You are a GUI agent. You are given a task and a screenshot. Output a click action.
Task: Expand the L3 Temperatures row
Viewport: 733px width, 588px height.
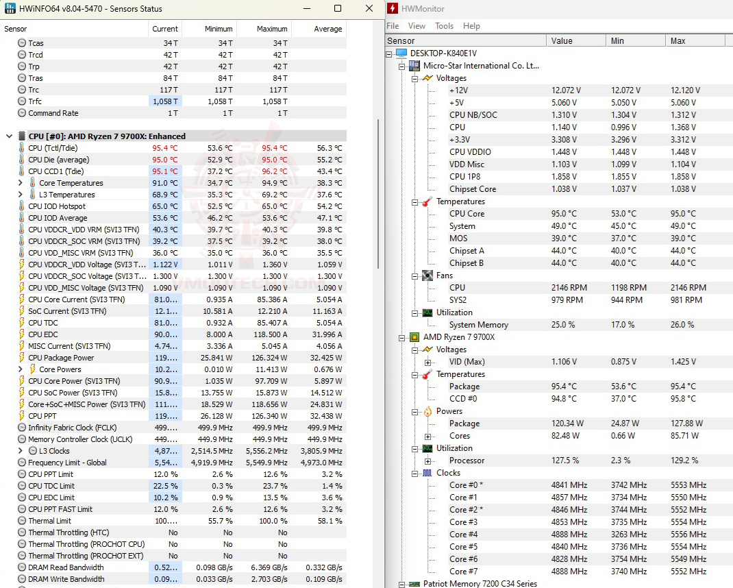tap(20, 194)
